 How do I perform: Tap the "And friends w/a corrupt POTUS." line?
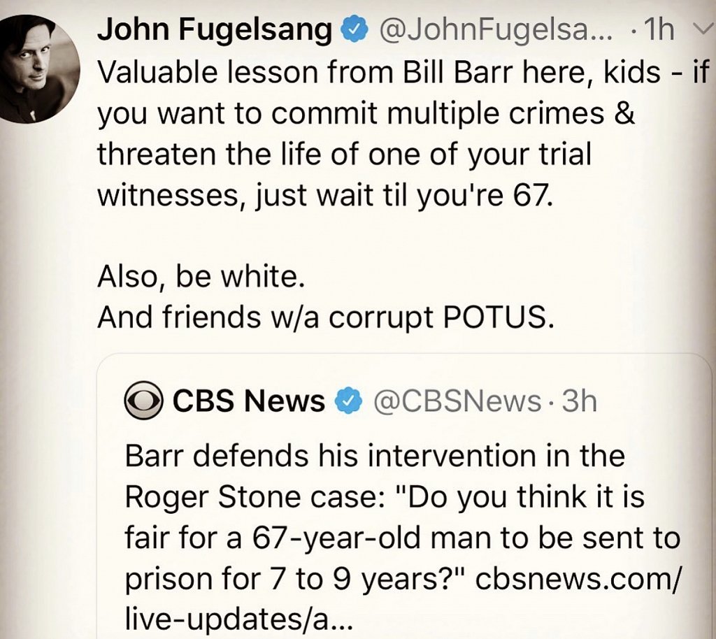coord(326,317)
